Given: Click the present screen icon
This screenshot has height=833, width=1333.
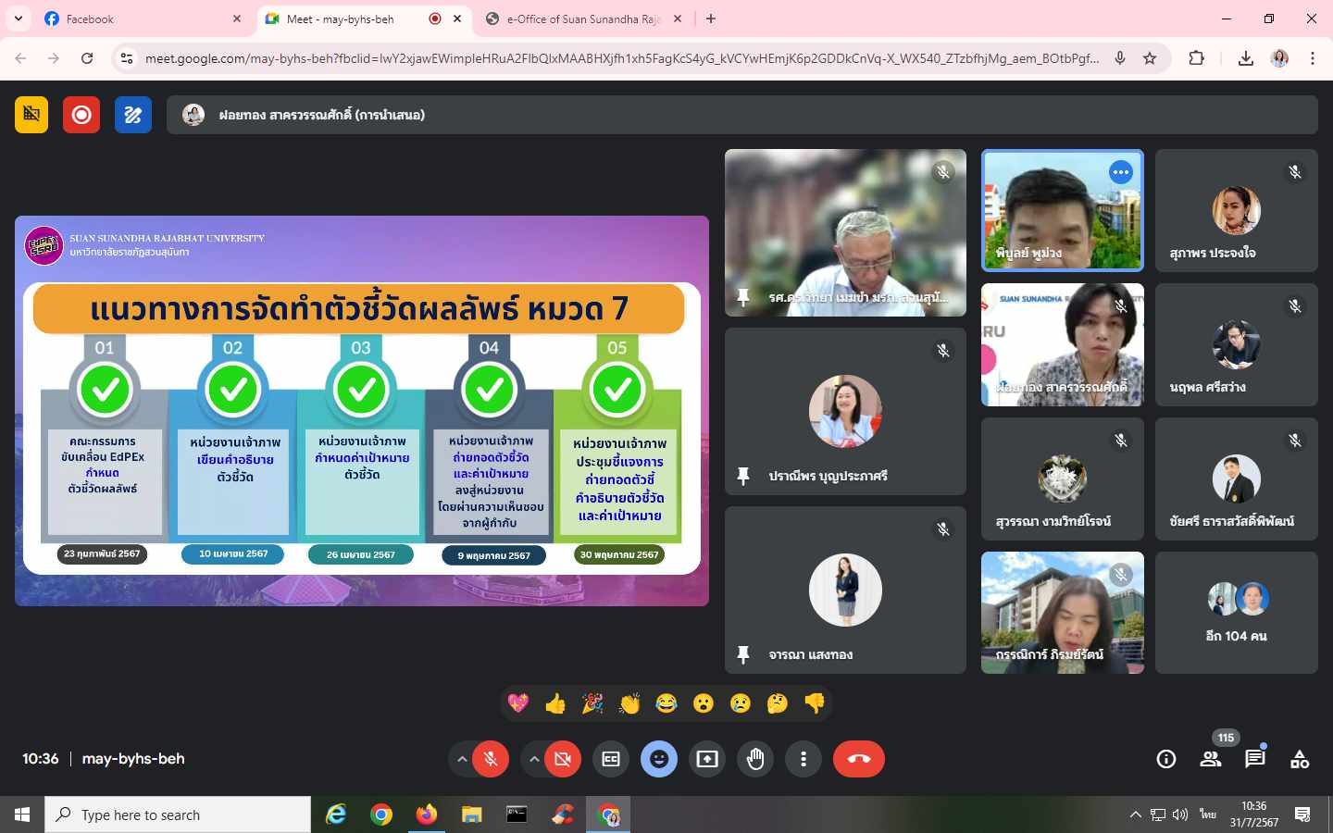Looking at the screenshot, I should 707,759.
